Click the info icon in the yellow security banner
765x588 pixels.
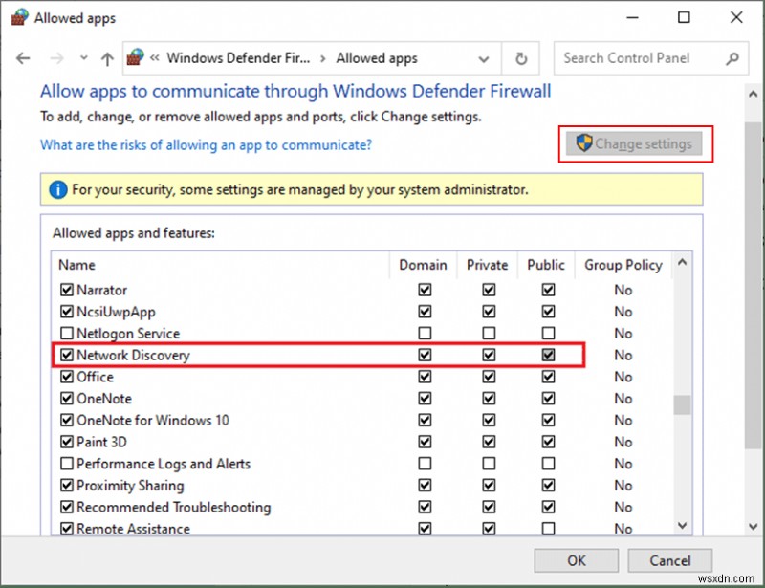coord(57,188)
